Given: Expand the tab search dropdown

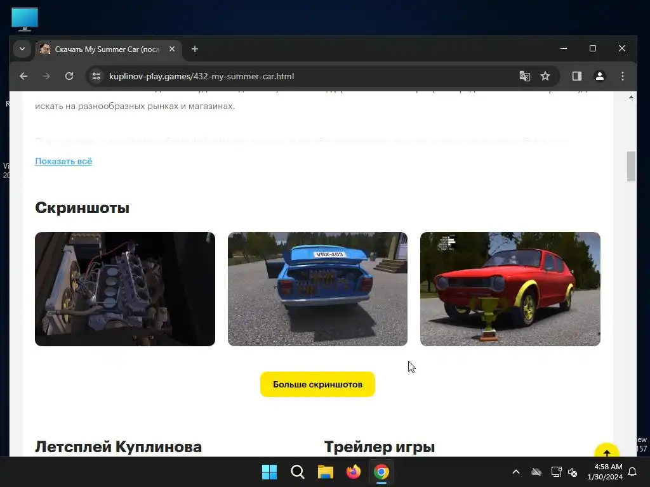Looking at the screenshot, I should point(22,49).
